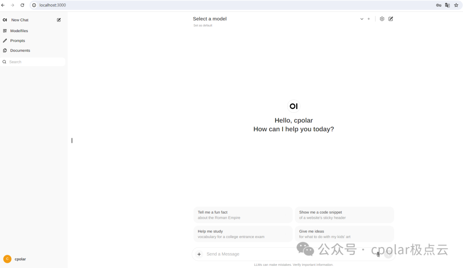
Task: Focus the sidebar Search field
Action: (33, 62)
